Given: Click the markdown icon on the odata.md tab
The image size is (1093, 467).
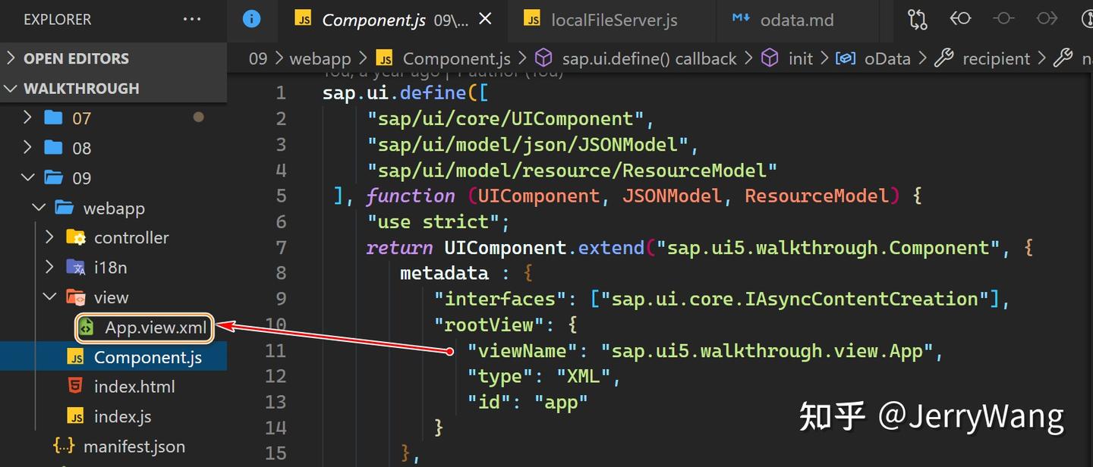Looking at the screenshot, I should (742, 20).
